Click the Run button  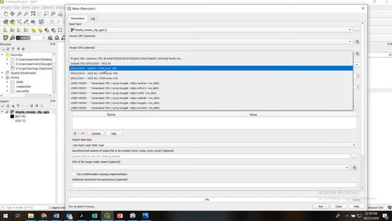(x=321, y=206)
